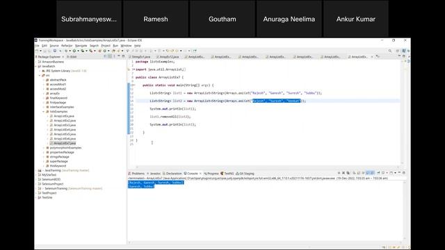Minimize the Package Explorer view
The image size is (445, 250).
pos(119,56)
